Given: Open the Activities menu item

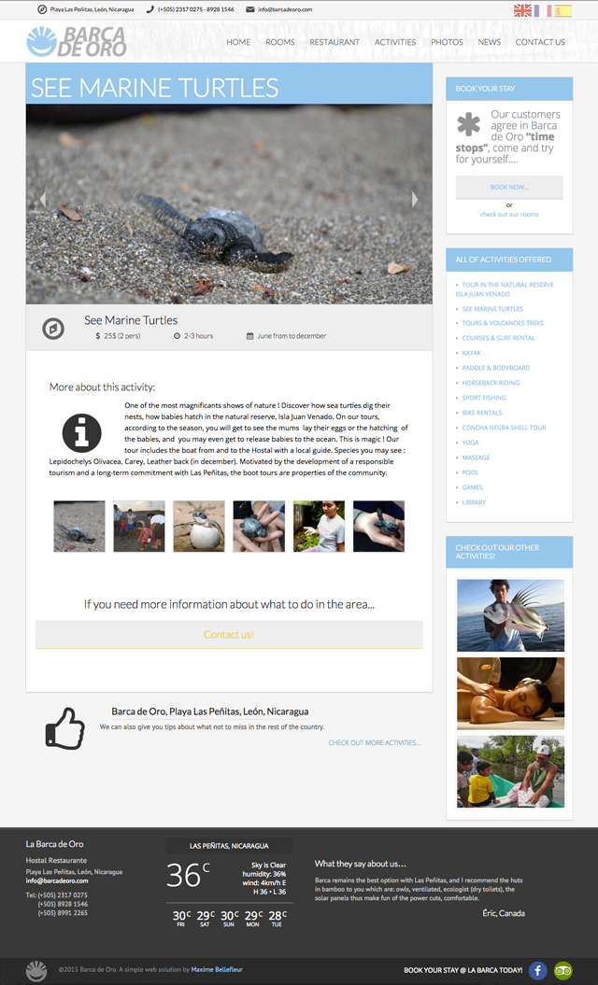Looking at the screenshot, I should [x=395, y=42].
